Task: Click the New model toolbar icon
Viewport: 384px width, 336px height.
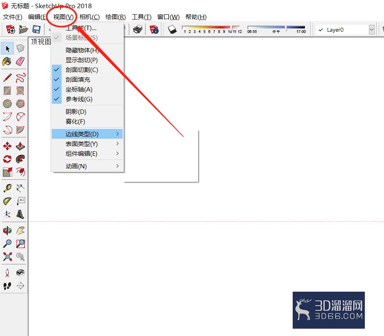Action: [x=10, y=30]
